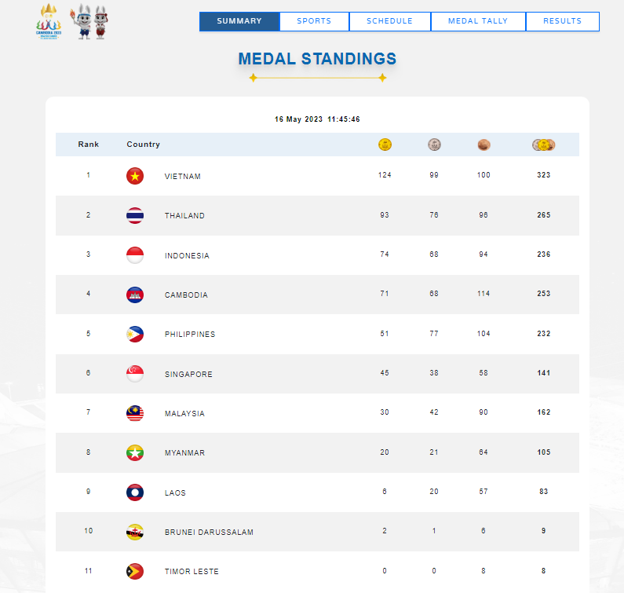The width and height of the screenshot is (624, 593).
Task: Click the Vietnam flag icon
Action: pos(135,176)
